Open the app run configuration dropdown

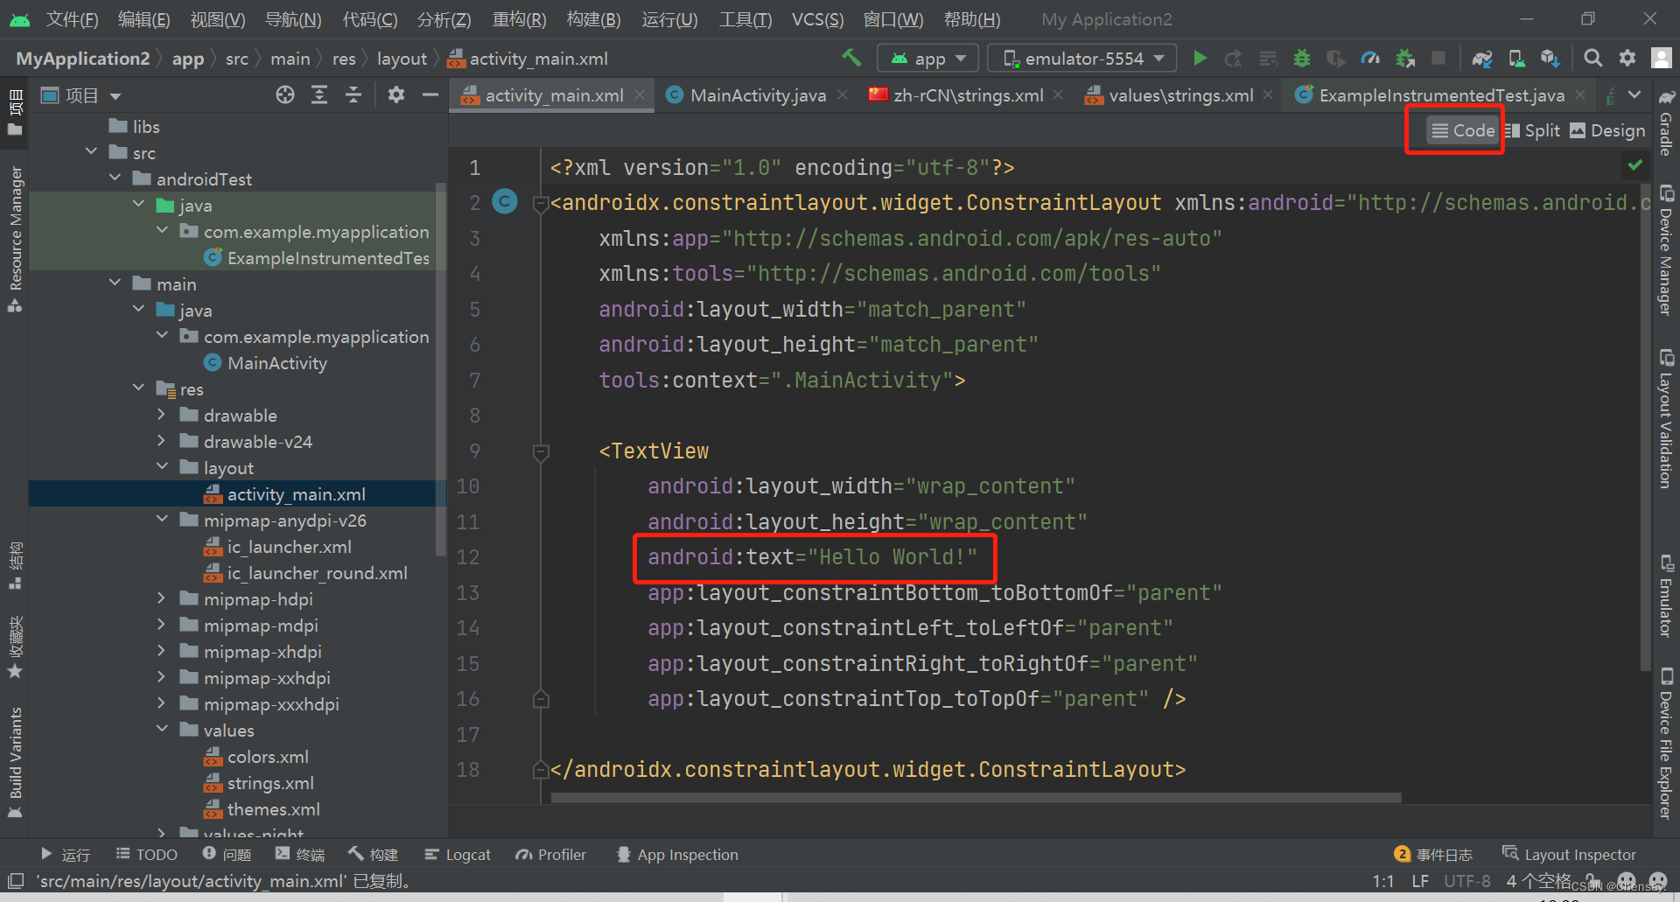tap(929, 59)
